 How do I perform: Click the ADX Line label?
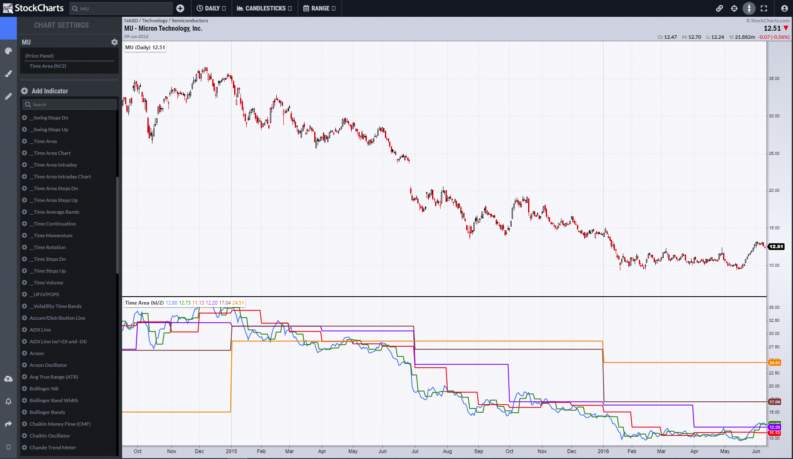point(40,330)
